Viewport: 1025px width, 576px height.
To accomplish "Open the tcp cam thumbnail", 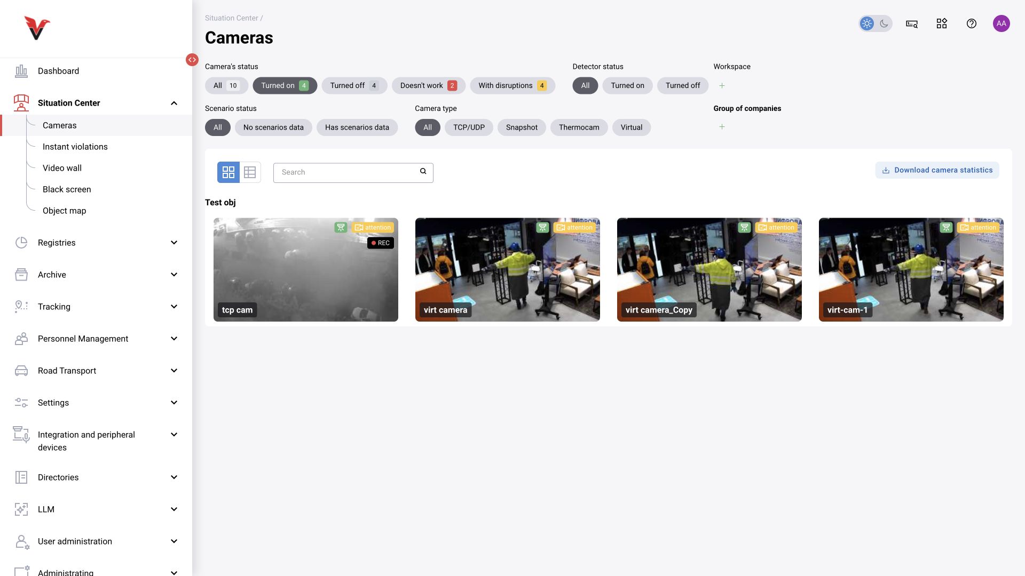I will [x=306, y=269].
